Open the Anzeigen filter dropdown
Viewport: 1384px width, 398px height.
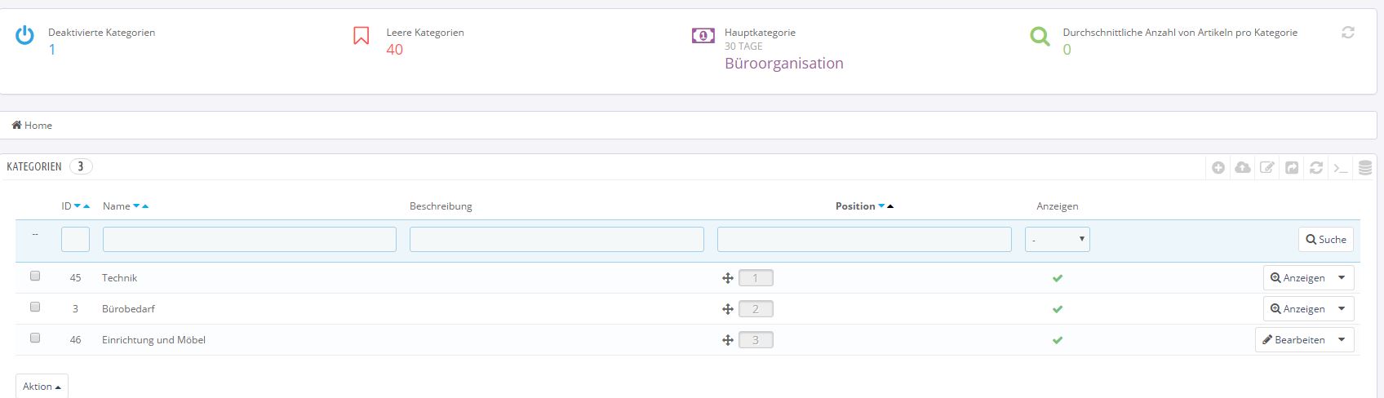coord(1058,240)
